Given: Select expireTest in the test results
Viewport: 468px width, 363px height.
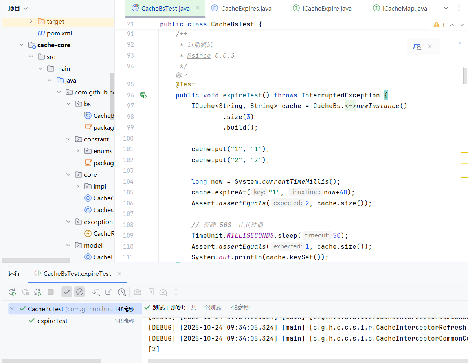Looking at the screenshot, I should tap(52, 321).
